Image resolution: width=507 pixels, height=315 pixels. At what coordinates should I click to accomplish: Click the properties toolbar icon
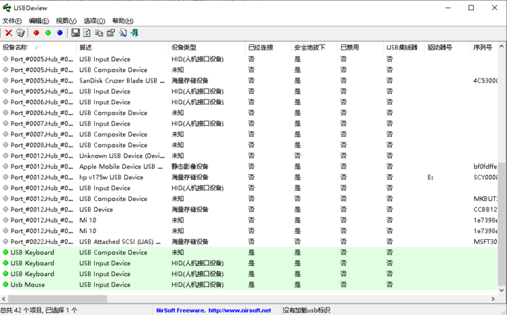pyautogui.click(x=111, y=33)
